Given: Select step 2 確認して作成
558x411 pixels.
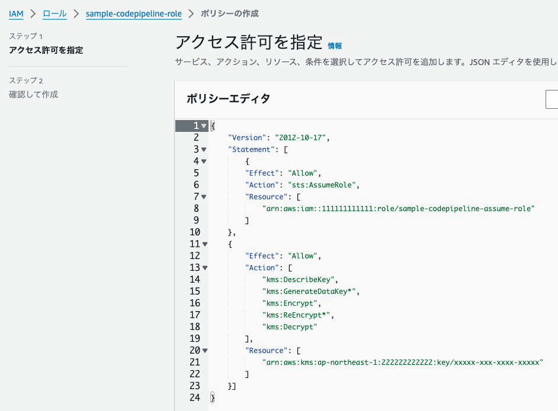Looking at the screenshot, I should coord(34,94).
